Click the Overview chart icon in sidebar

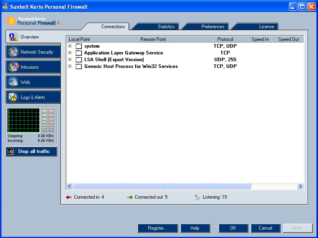[13, 37]
